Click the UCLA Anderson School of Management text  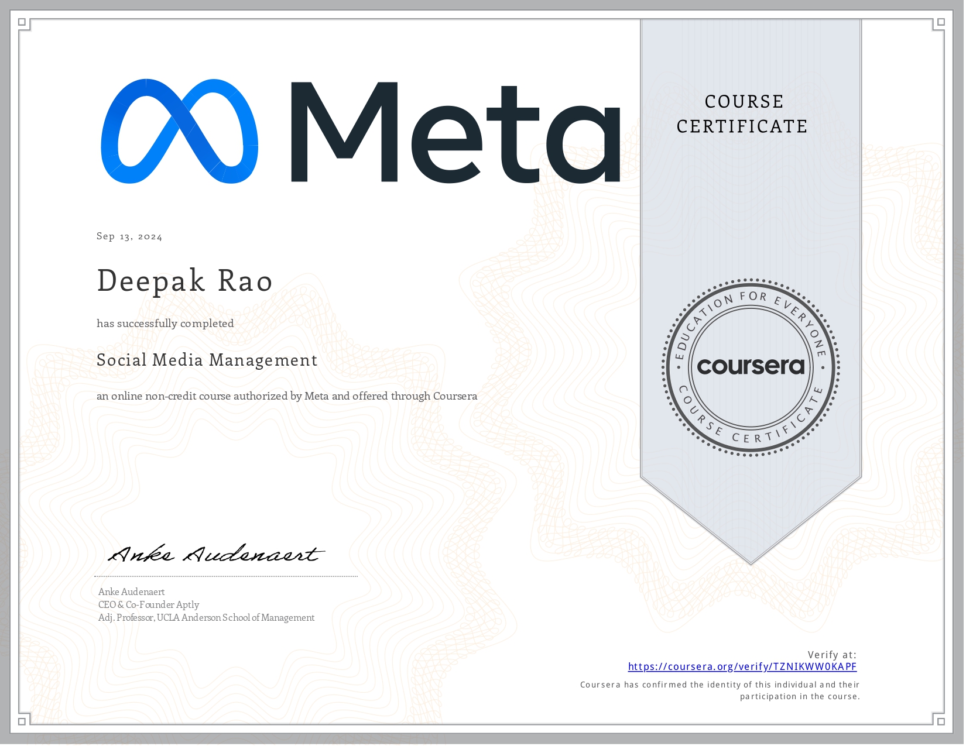tap(206, 617)
